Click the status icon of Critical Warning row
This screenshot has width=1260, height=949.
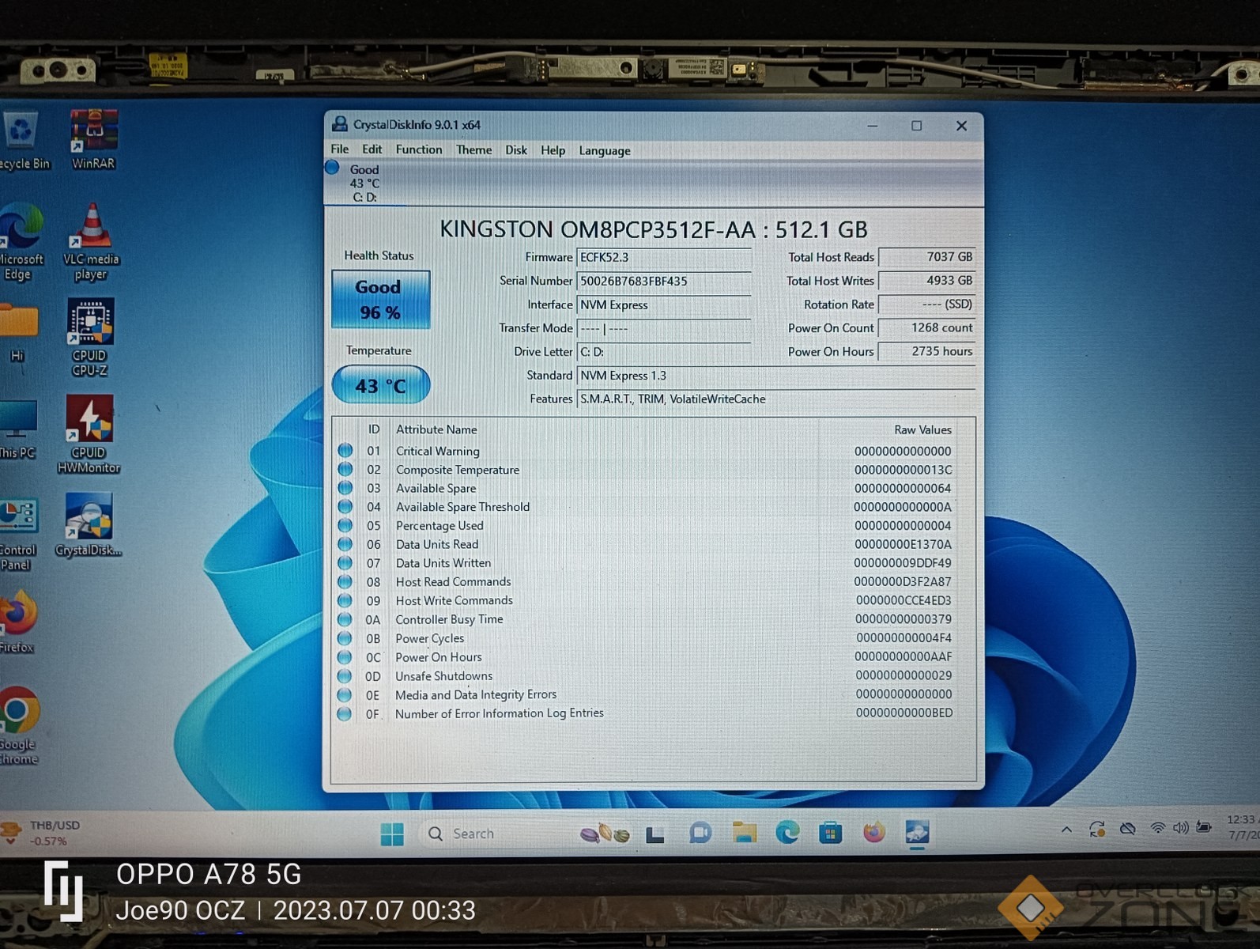(345, 450)
